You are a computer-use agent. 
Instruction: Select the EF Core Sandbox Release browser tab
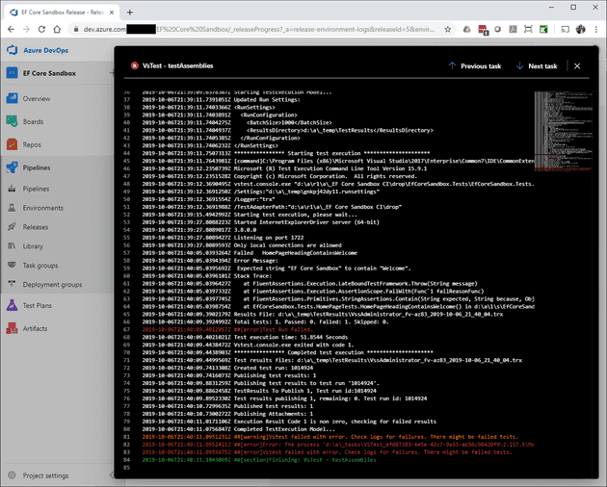(x=62, y=13)
